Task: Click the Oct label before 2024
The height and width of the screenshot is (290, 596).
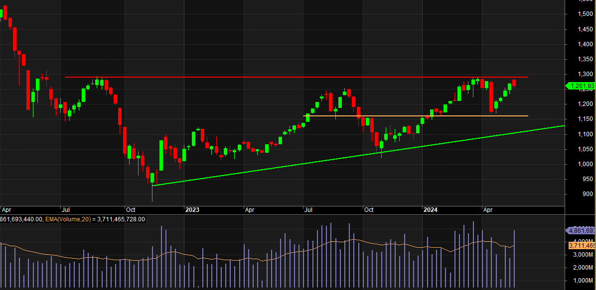Action: pyautogui.click(x=369, y=209)
